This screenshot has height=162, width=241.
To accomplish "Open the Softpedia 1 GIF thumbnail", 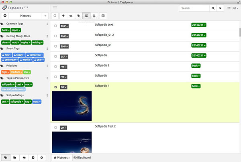I will pos(72,106).
